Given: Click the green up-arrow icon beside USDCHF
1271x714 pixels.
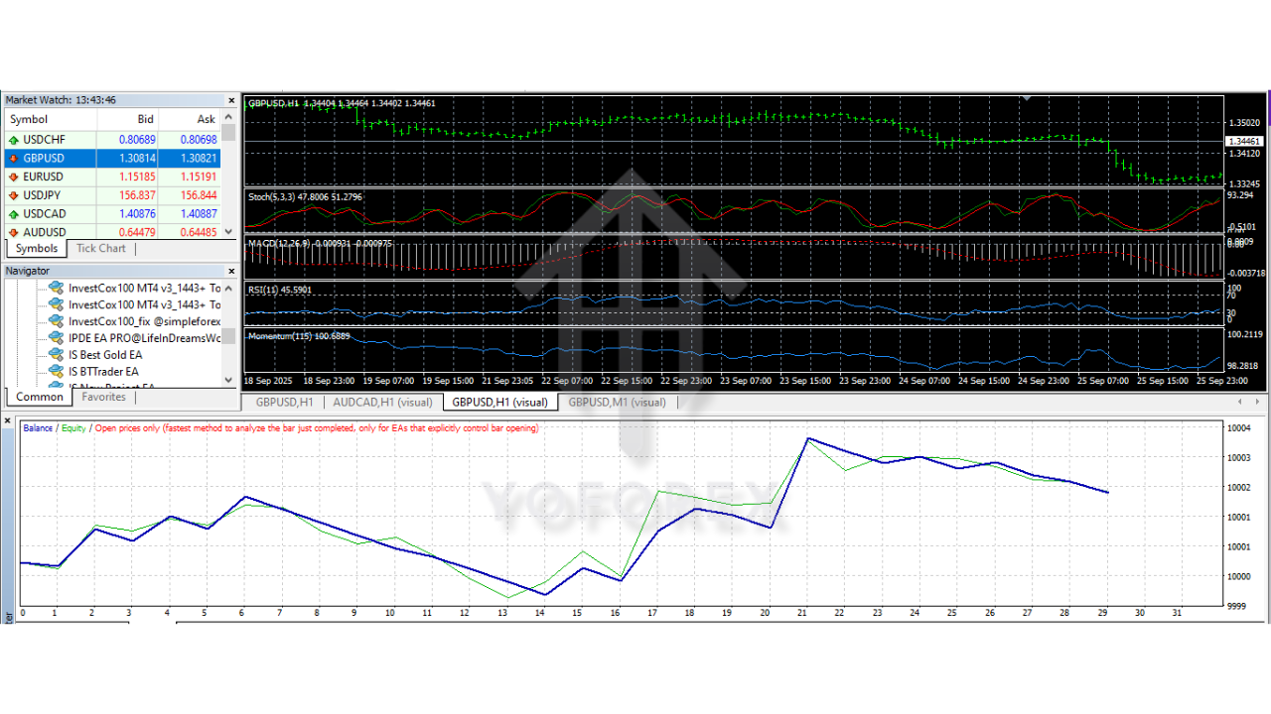Looking at the screenshot, I should [12, 139].
